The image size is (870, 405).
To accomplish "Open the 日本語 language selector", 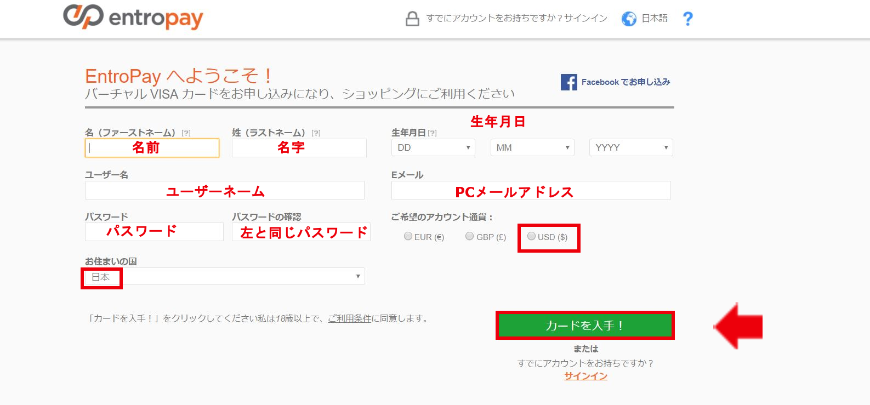I will [x=655, y=19].
